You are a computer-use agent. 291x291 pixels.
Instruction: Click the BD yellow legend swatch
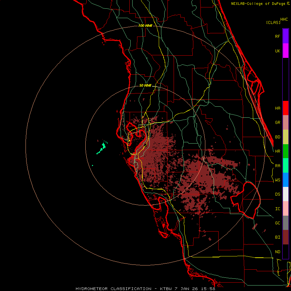286,137
